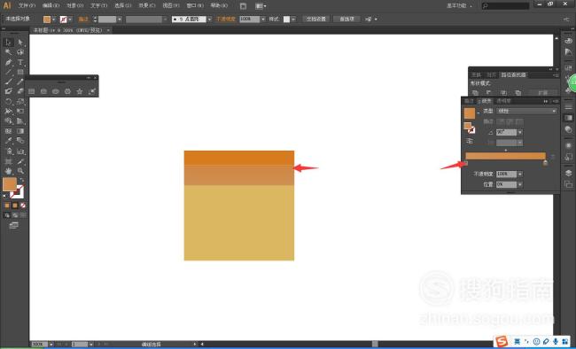Pick the Polygon tool in floating flyout

tap(67, 91)
